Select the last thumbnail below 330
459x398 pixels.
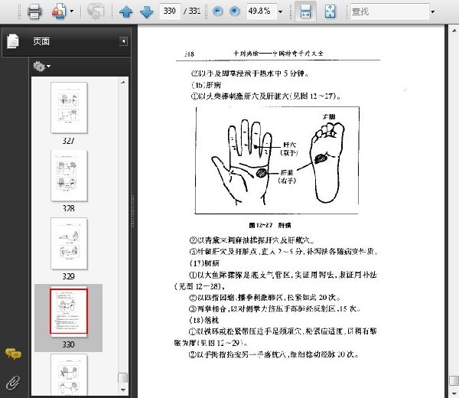(x=69, y=374)
